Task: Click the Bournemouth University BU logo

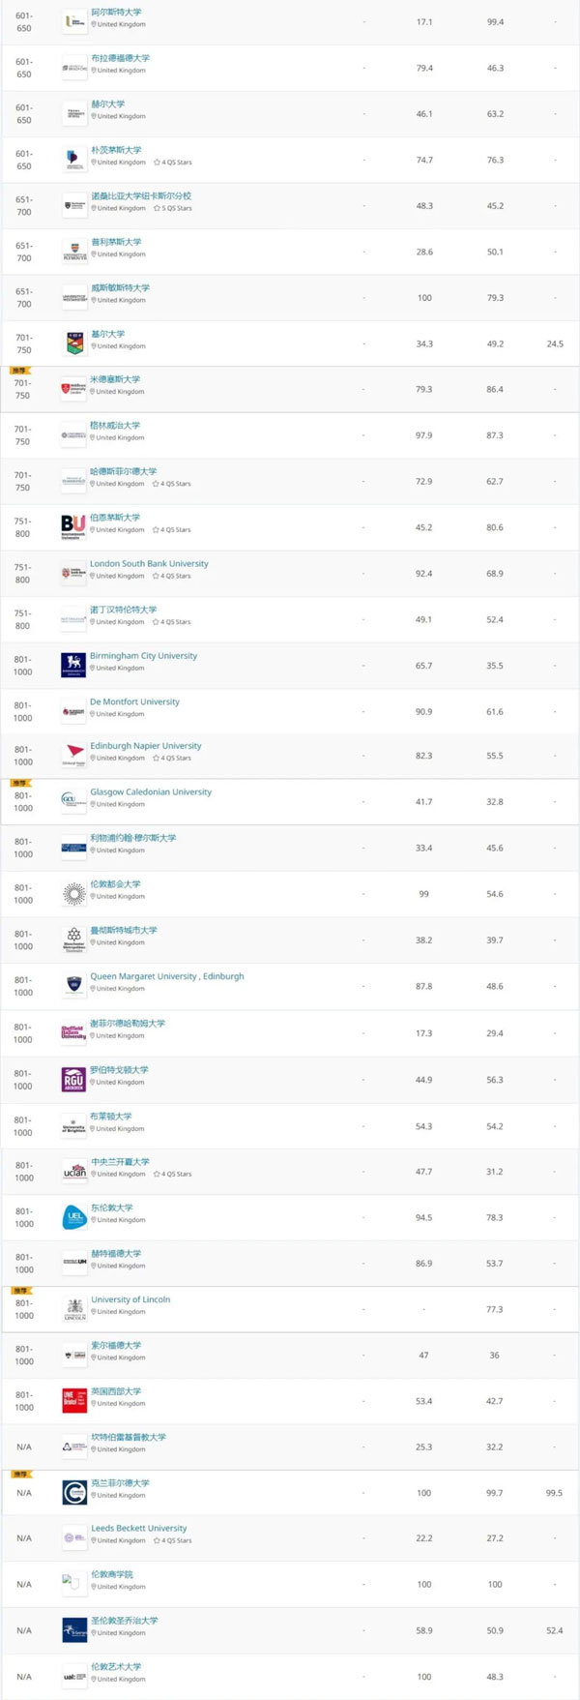Action: pyautogui.click(x=73, y=527)
